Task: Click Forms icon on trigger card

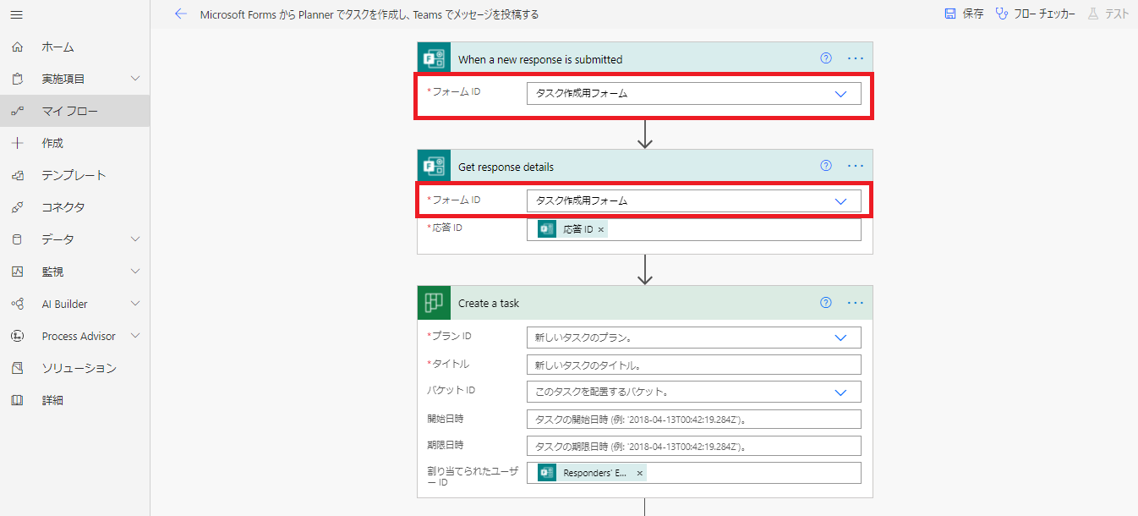Action: (x=434, y=59)
